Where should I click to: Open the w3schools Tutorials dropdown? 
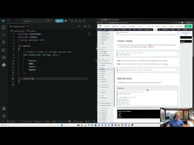coord(107,26)
